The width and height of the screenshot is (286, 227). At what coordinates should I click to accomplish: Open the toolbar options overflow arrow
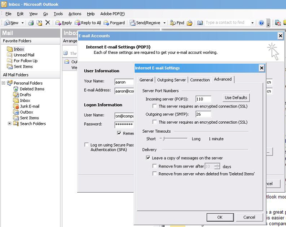pyautogui.click(x=268, y=23)
